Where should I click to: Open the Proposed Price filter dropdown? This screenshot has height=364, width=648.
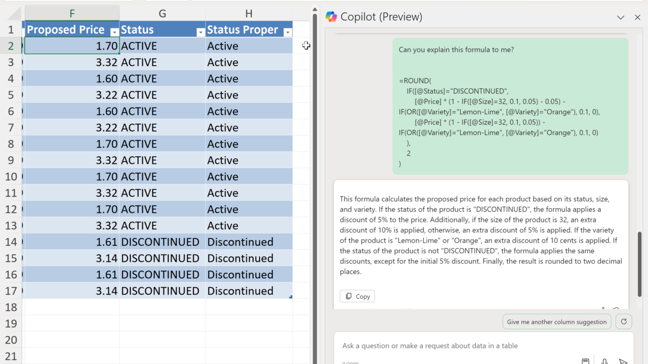(114, 32)
